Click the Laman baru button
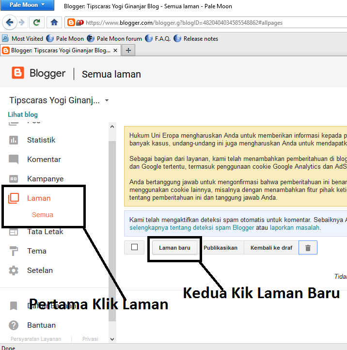This screenshot has height=350, width=347. pos(175,248)
